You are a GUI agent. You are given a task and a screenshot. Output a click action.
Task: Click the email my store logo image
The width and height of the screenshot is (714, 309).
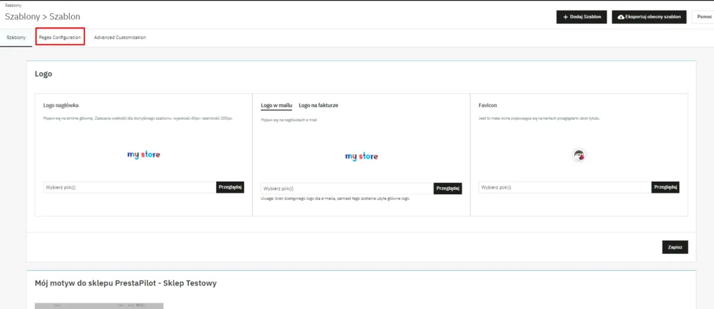[362, 157]
